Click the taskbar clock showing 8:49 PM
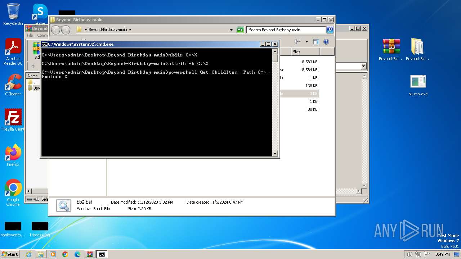This screenshot has width=461, height=259. (x=442, y=254)
